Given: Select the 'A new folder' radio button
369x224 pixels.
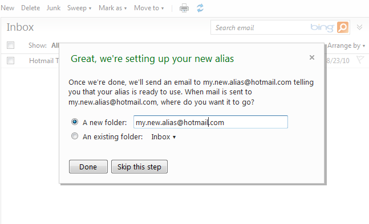Looking at the screenshot, I should click(75, 122).
